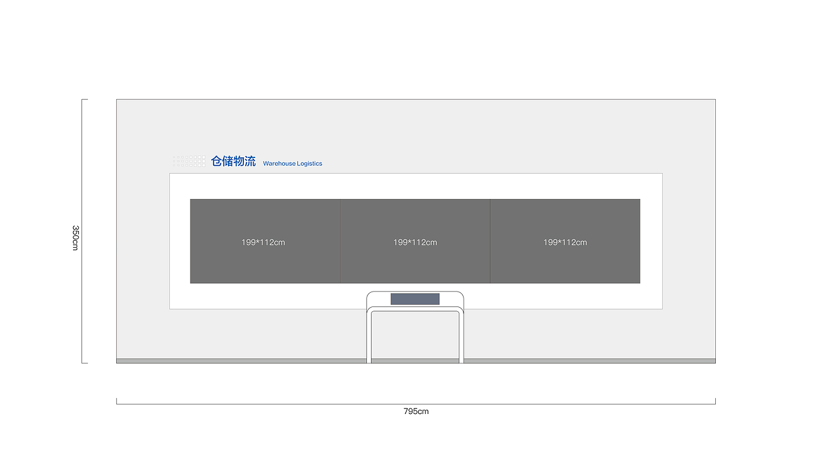
Task: Click the small dark display on the kiosk stand
Action: click(x=415, y=299)
